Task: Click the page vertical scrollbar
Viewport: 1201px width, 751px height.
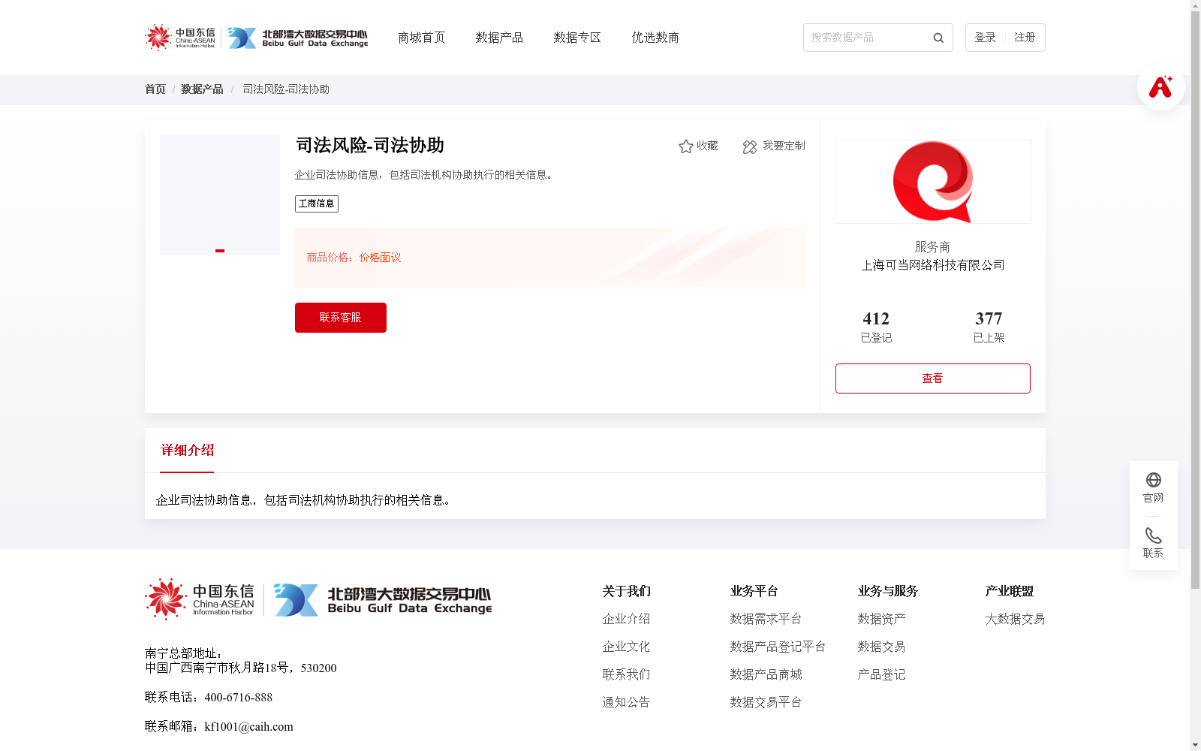Action: pyautogui.click(x=1195, y=300)
